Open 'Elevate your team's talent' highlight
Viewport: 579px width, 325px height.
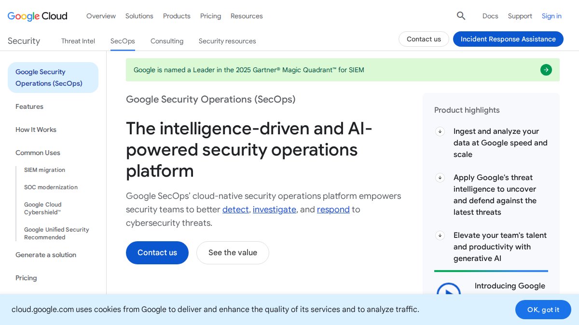pos(500,247)
